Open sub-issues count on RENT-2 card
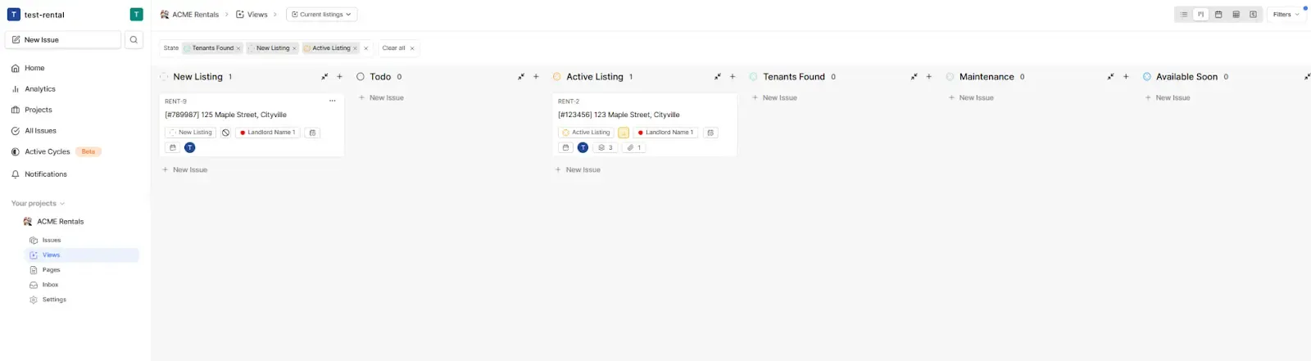Viewport: 1311px width, 361px height. [606, 147]
